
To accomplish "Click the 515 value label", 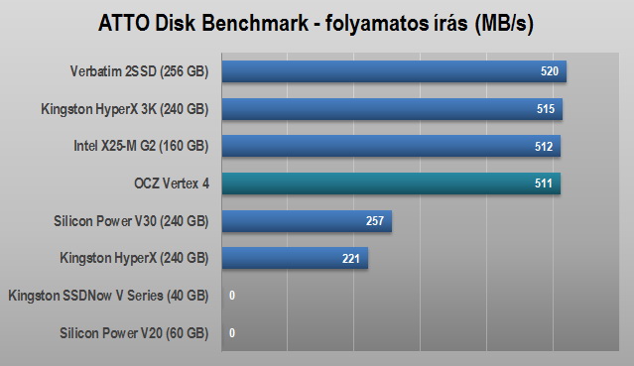I will (546, 109).
